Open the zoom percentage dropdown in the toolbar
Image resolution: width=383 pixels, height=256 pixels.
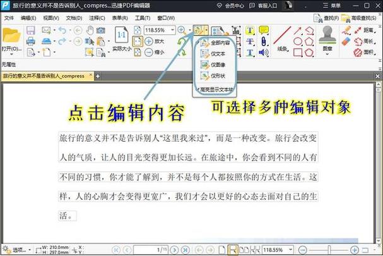point(173,30)
